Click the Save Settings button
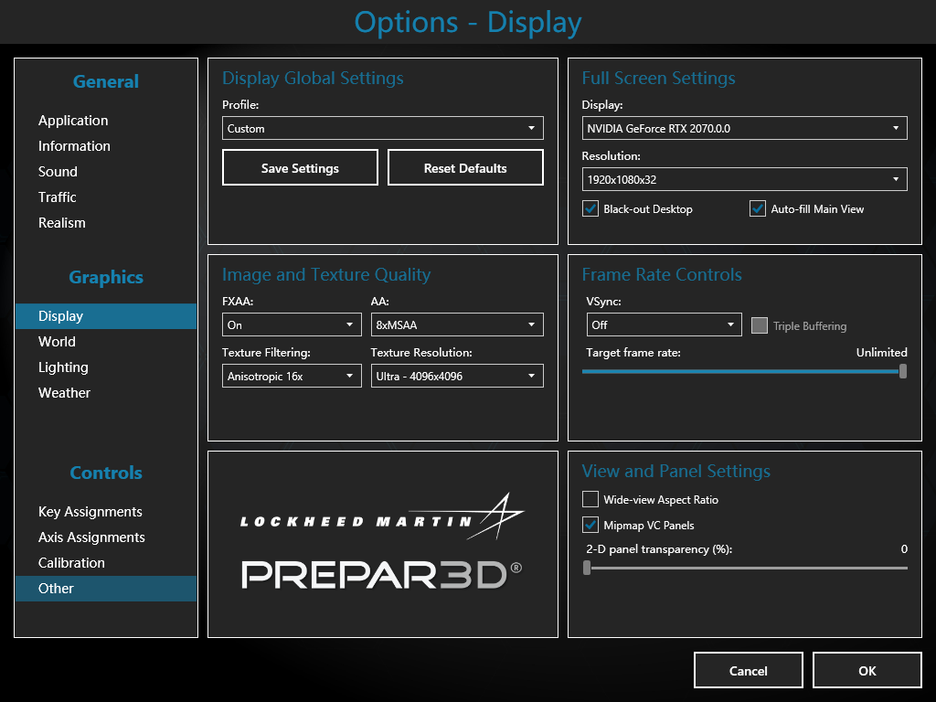 click(x=300, y=168)
